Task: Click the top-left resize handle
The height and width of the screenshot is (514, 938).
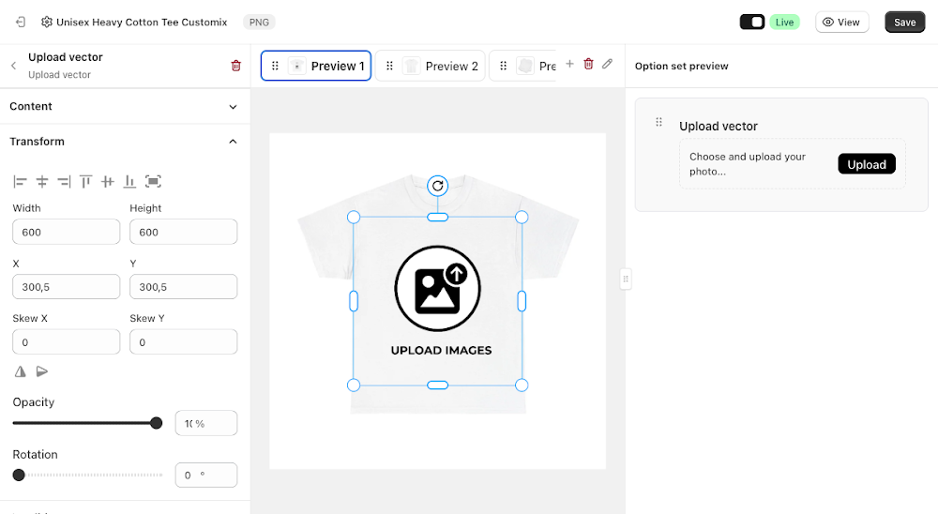Action: tap(354, 218)
